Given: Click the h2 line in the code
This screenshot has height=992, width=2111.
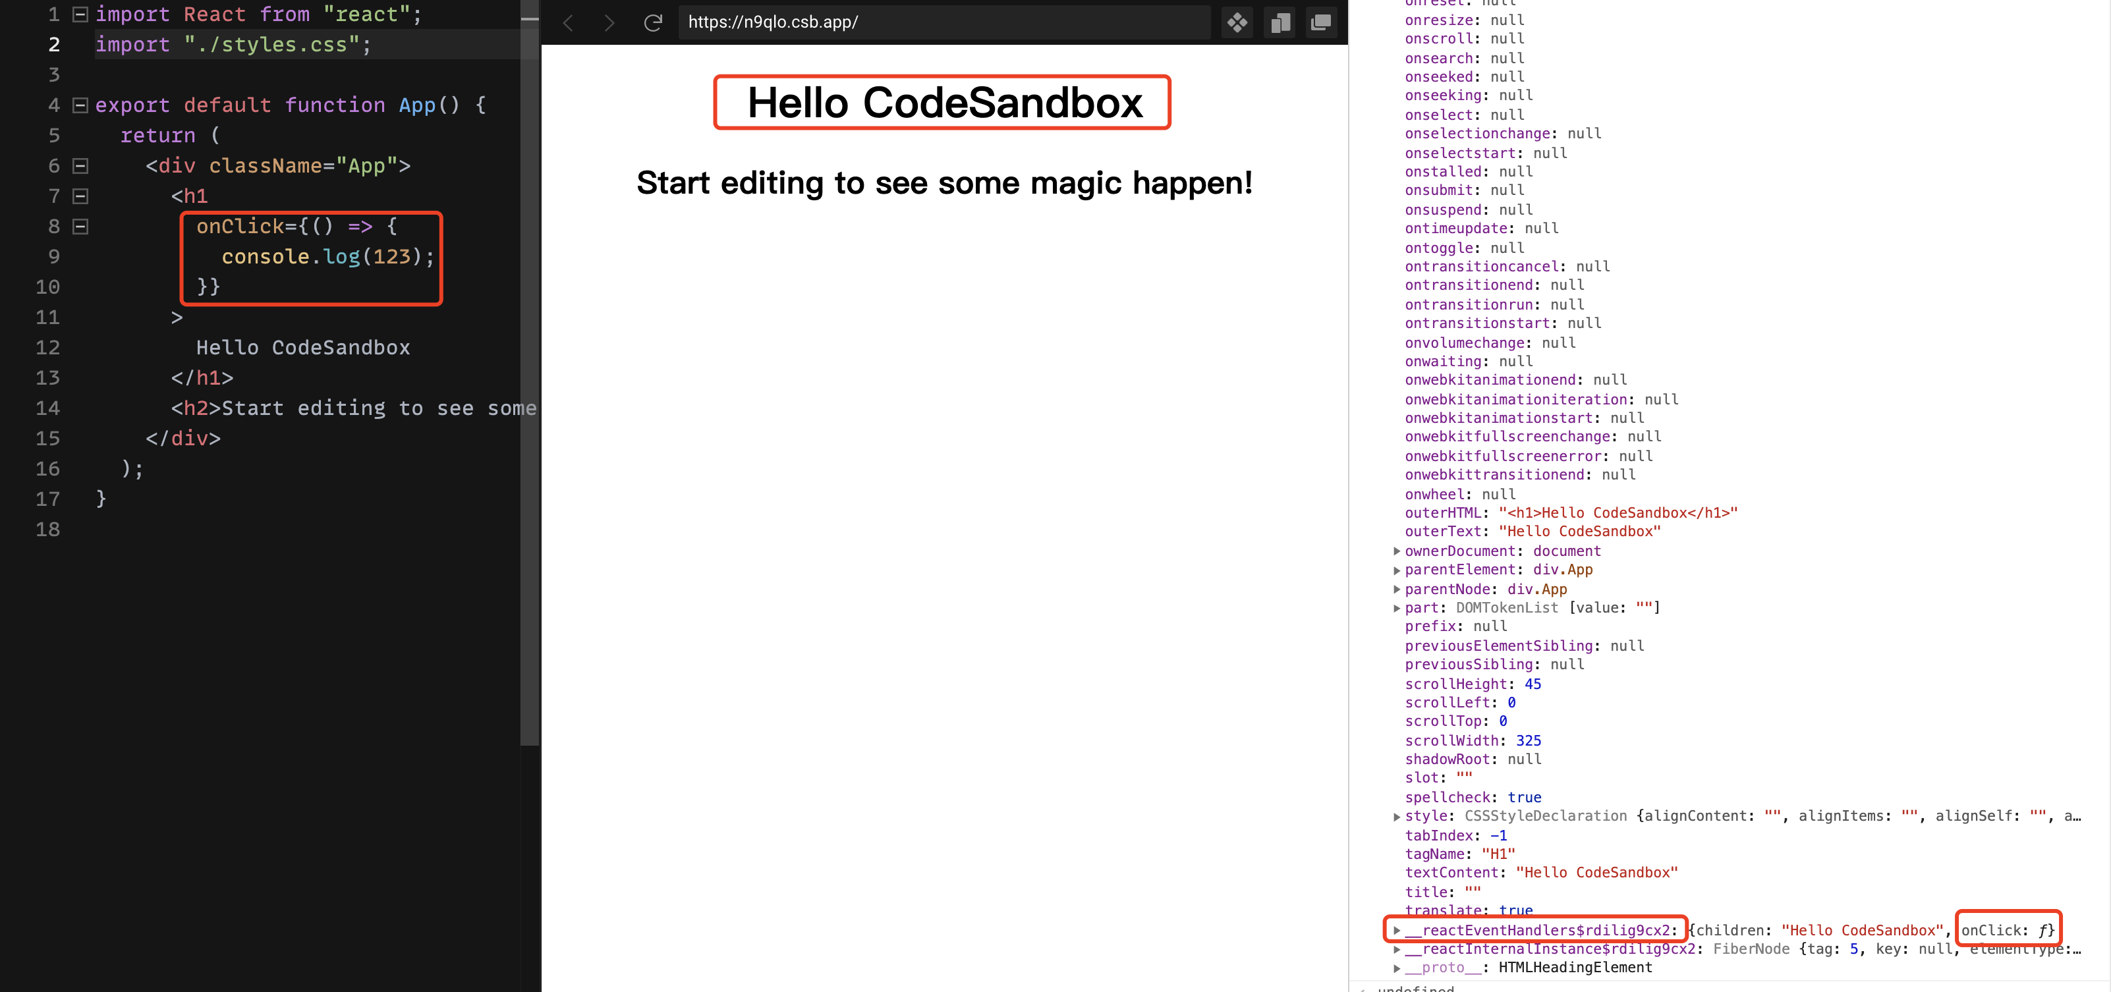Looking at the screenshot, I should [353, 409].
